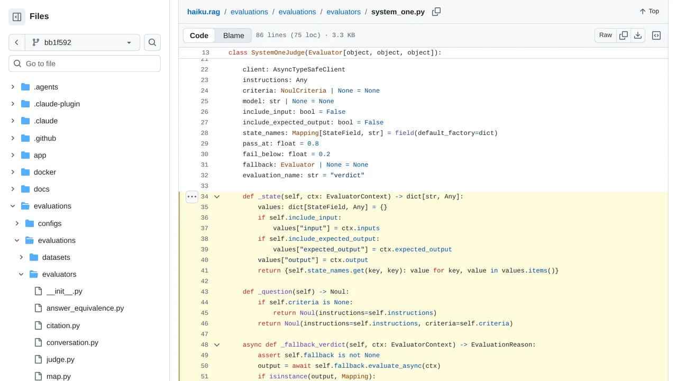Expand the docker folder
677x381 pixels.
(13, 172)
